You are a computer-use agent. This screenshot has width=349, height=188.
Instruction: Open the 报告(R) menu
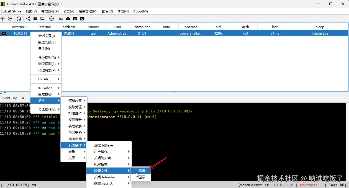[107, 11]
